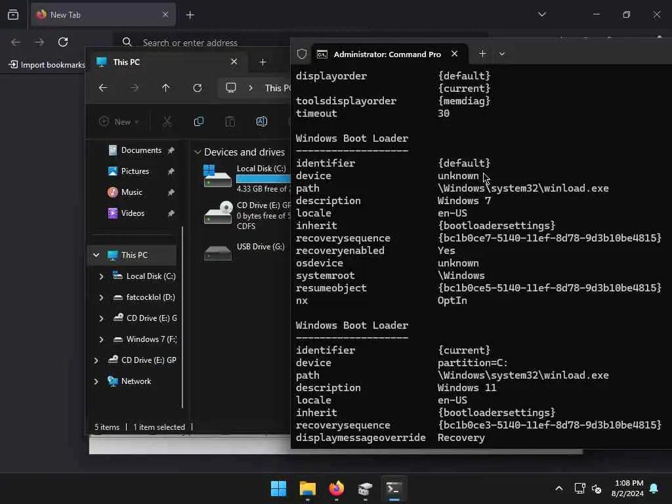
Task: Expand fatcocklol (D:) in the navigation tree
Action: (x=101, y=297)
